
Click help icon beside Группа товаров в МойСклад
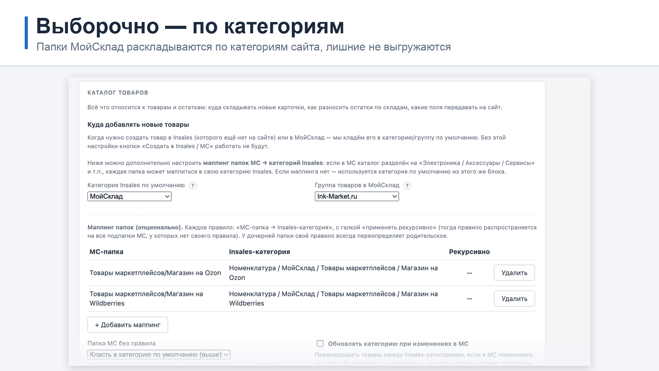point(407,186)
